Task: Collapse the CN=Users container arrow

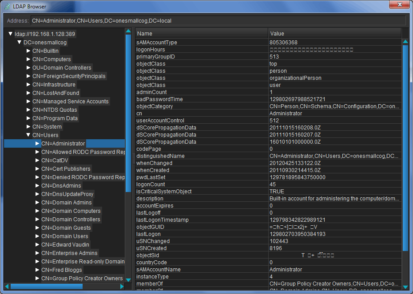Action: click(28, 135)
